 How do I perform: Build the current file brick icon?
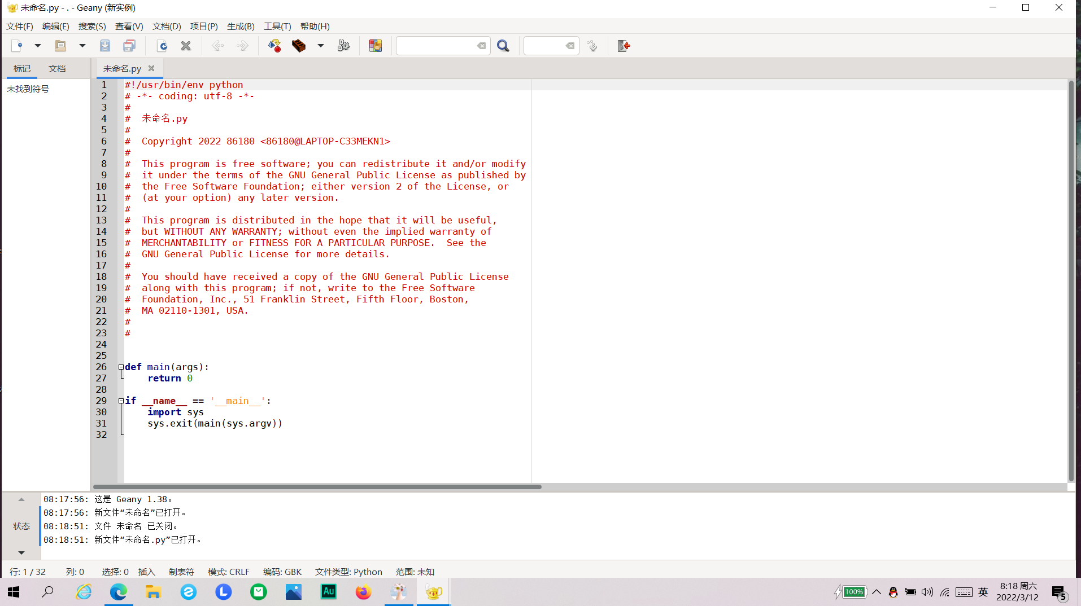click(299, 46)
